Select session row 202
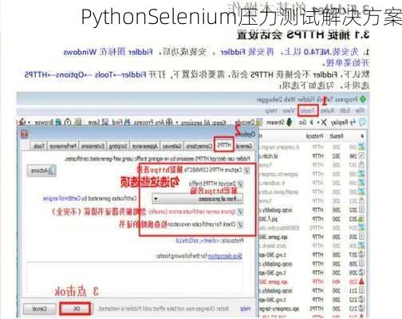Screen dimensions: 402x319 click(x=312, y=210)
